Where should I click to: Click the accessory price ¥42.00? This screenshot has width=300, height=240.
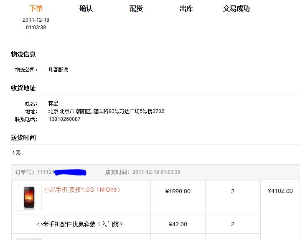pos(178,224)
